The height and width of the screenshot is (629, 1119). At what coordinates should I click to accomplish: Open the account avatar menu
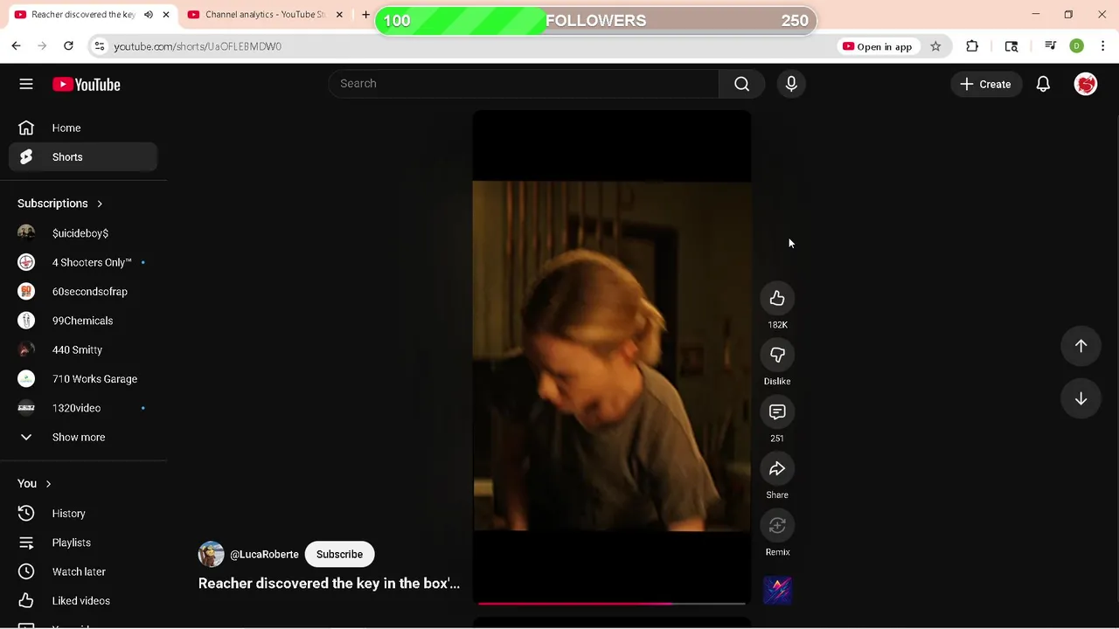1086,84
